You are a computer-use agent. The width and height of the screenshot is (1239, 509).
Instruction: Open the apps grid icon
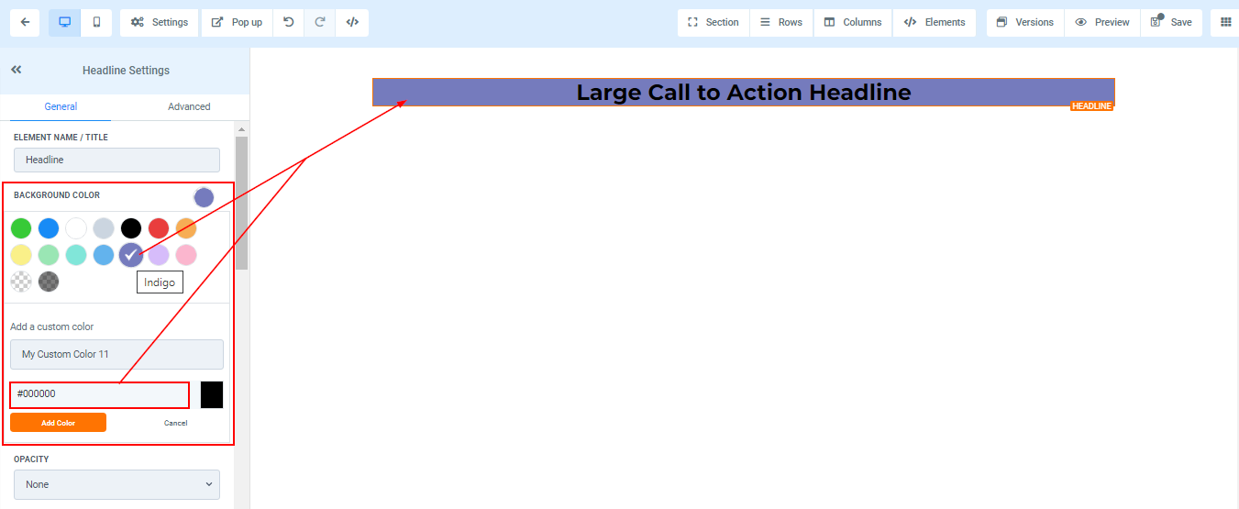click(1225, 22)
